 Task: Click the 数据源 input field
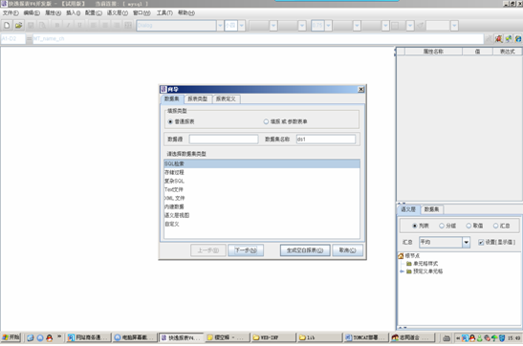(224, 140)
